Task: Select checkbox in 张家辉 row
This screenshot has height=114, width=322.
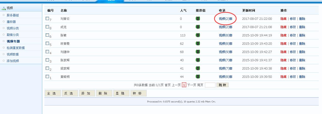Action: pyautogui.click(x=47, y=60)
